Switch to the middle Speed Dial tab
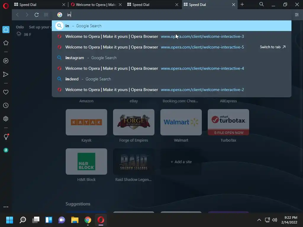This screenshot has width=303, height=227. [x=153, y=5]
